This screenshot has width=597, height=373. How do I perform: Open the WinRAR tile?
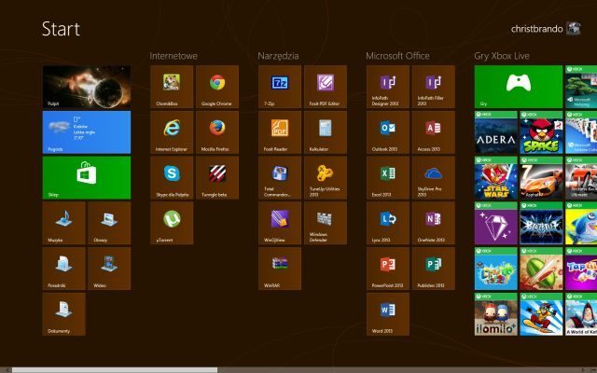(x=280, y=269)
